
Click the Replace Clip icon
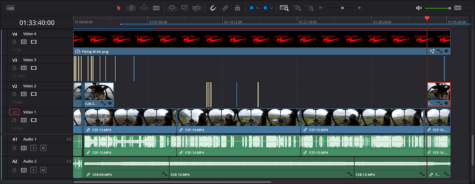click(197, 8)
